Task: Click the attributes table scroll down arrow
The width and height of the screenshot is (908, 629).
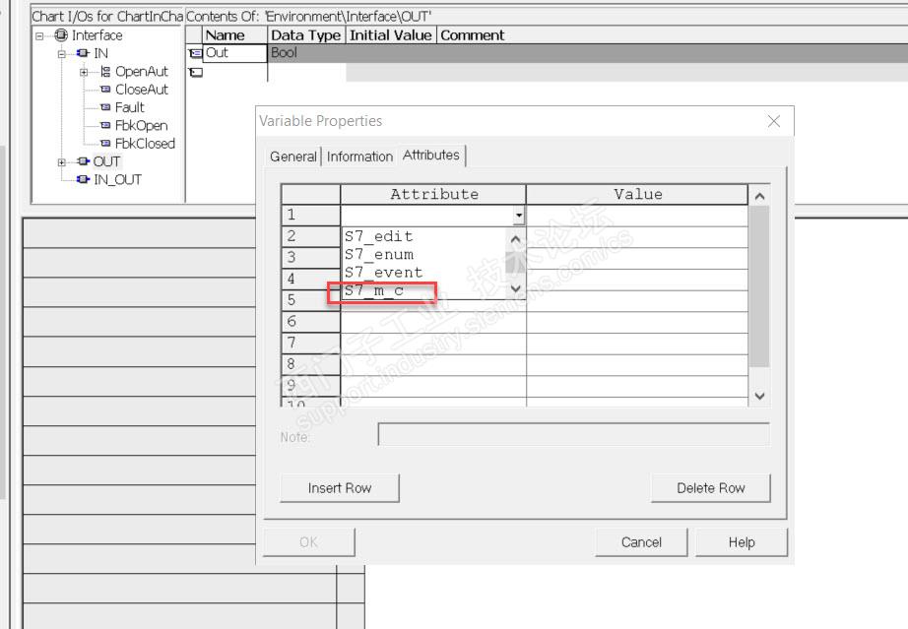Action: click(759, 396)
